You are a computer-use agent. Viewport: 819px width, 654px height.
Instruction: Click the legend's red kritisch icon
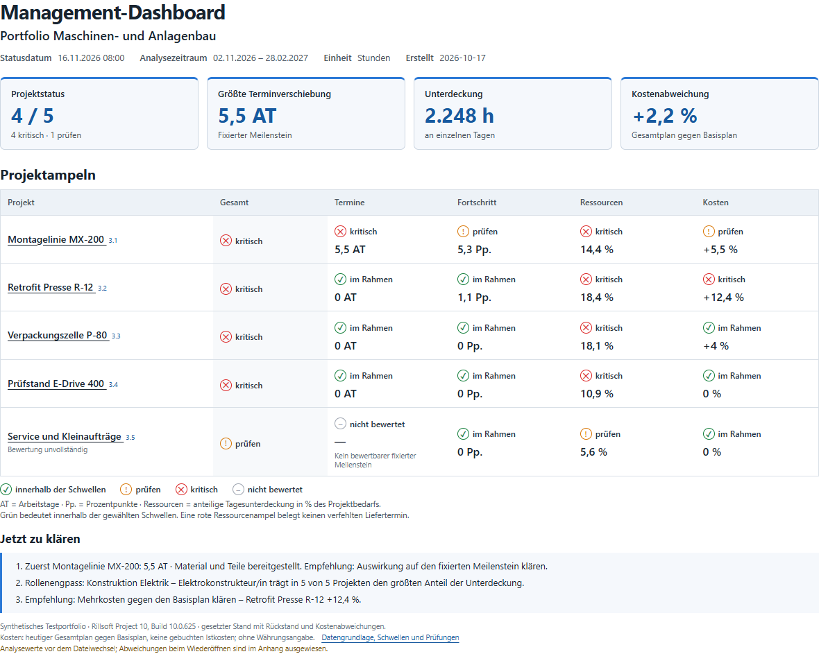181,489
